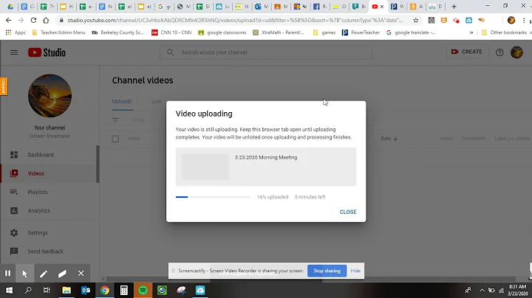Click the channel profile picture in sidebar
The width and height of the screenshot is (532, 298).
pos(50,96)
